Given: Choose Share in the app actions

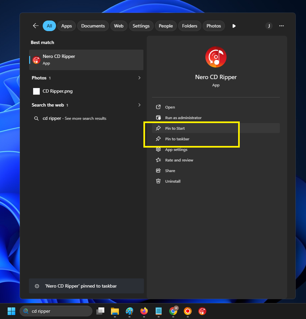Looking at the screenshot, I should tap(216, 170).
